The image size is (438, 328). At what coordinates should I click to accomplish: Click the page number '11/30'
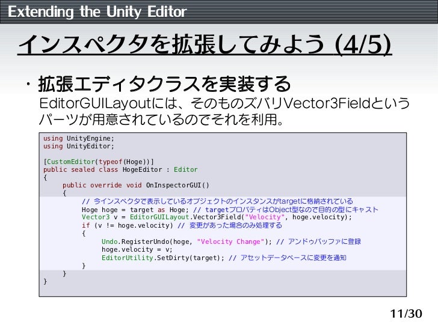pos(406,314)
